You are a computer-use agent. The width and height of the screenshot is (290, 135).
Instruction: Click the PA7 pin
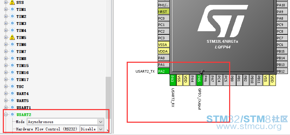pos(213,80)
